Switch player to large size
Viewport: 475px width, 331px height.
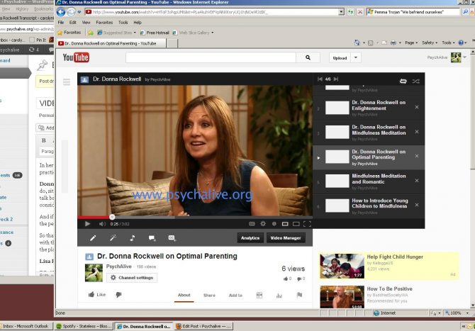tap(296, 224)
